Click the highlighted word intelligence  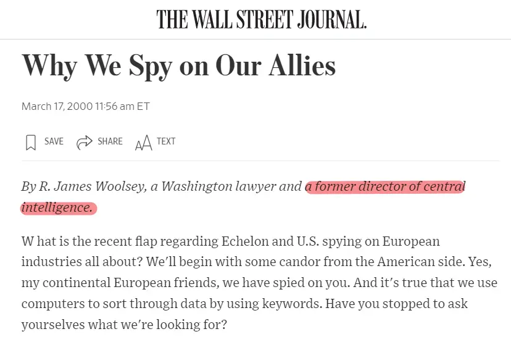57,207
